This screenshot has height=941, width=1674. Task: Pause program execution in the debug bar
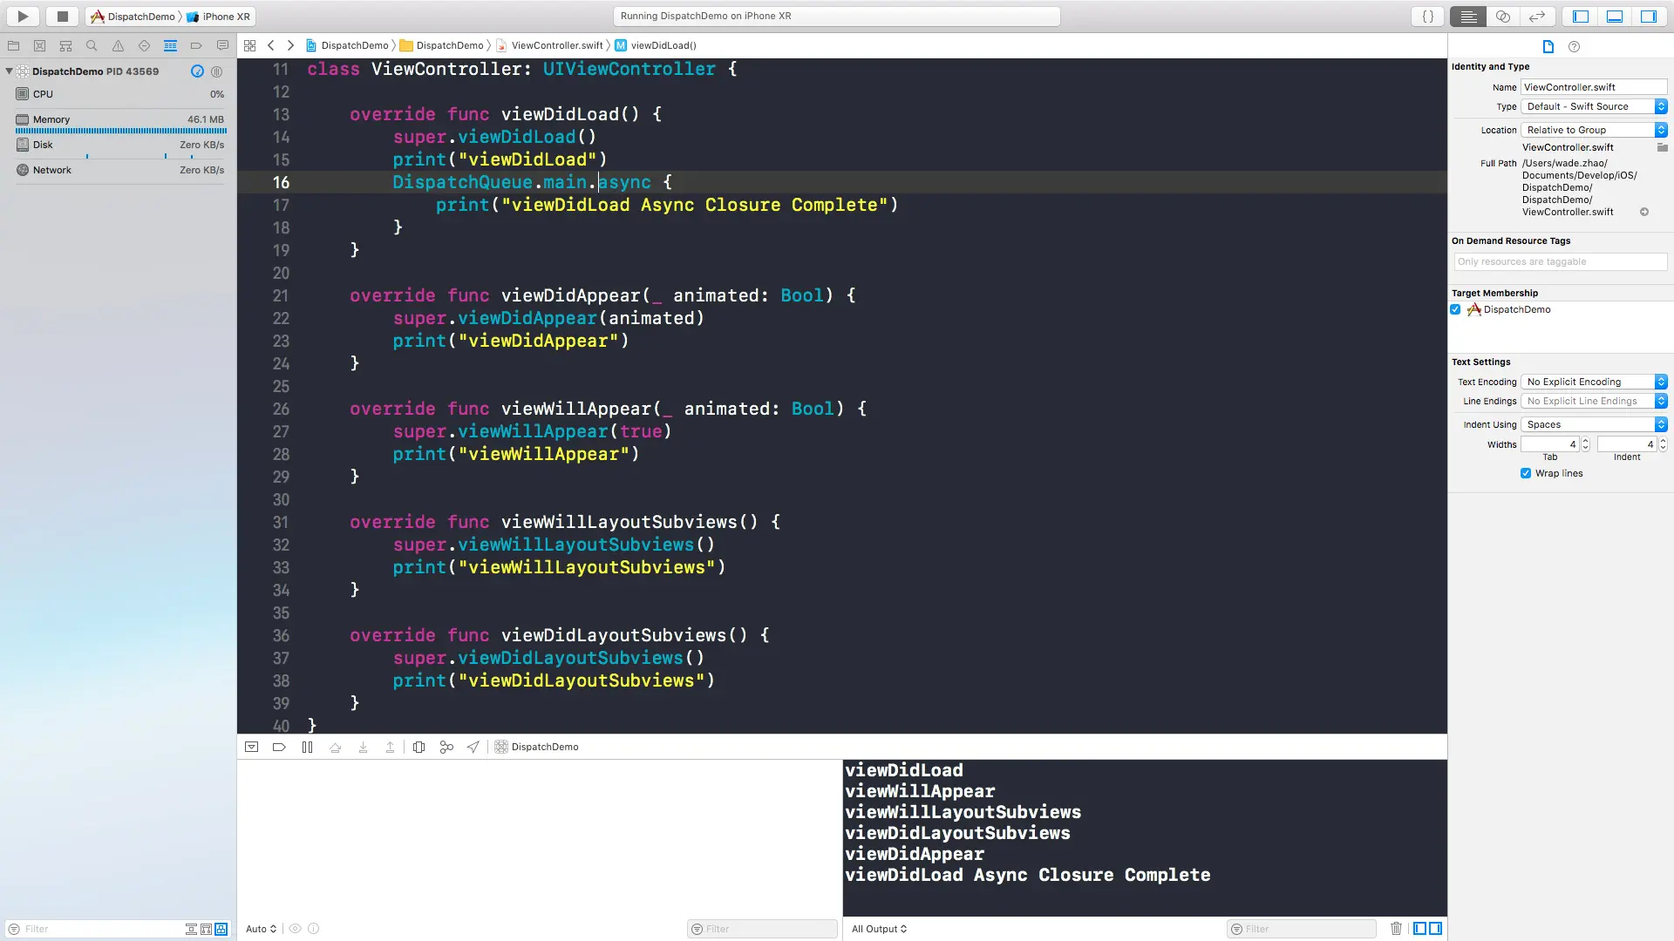coord(307,748)
